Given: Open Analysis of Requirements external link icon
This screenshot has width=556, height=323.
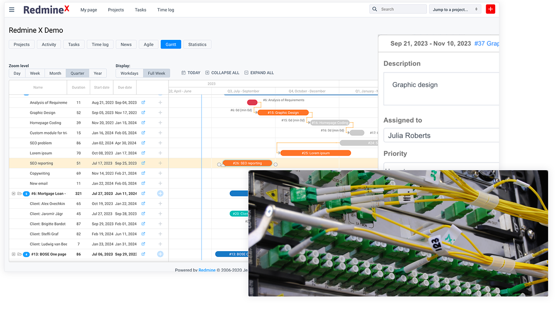Looking at the screenshot, I should tap(143, 103).
